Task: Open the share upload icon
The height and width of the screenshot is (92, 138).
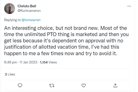Action: pyautogui.click(x=115, y=85)
